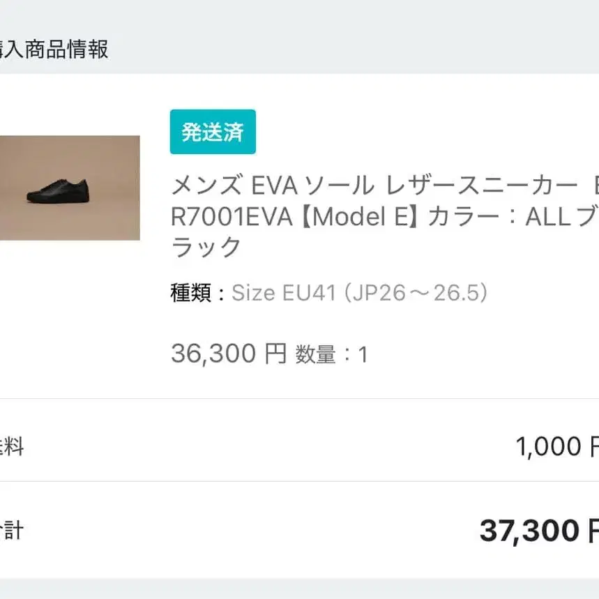Click the 数量：1 quantity text

[x=331, y=355]
